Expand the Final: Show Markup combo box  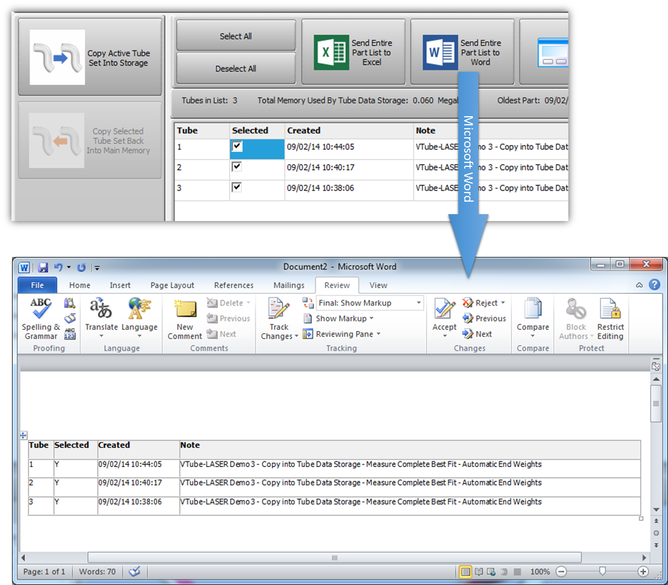[x=419, y=303]
